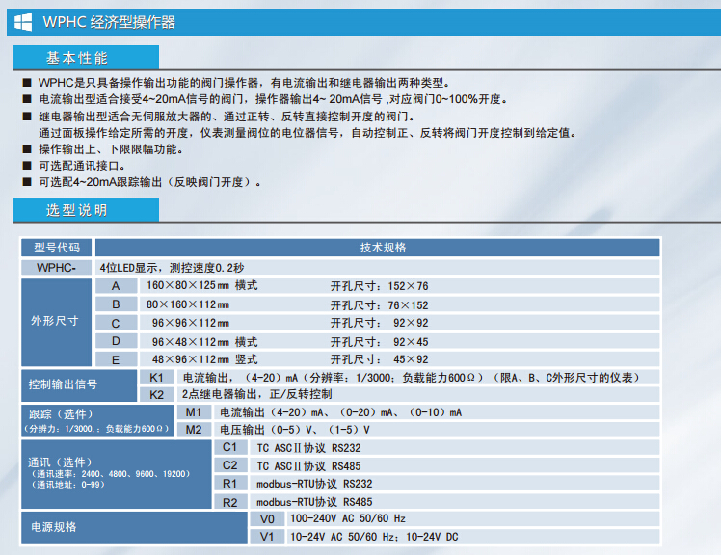Click the WPHC 经济型操作器 title text
This screenshot has height=555, width=721.
(x=109, y=22)
